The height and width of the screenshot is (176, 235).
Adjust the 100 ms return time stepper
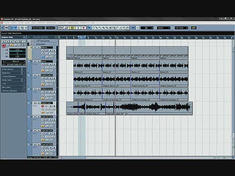(x=54, y=28)
